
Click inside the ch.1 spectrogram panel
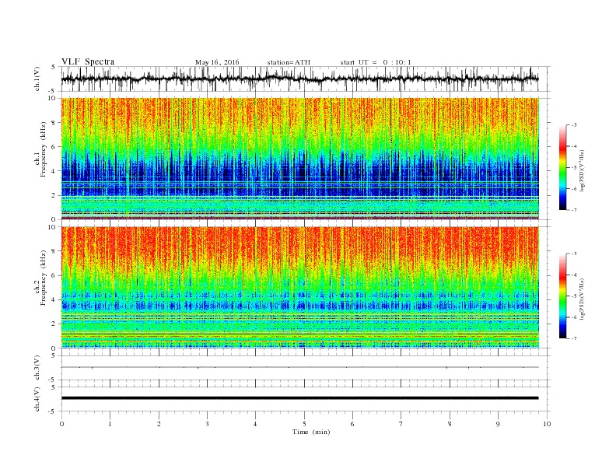(x=299, y=159)
